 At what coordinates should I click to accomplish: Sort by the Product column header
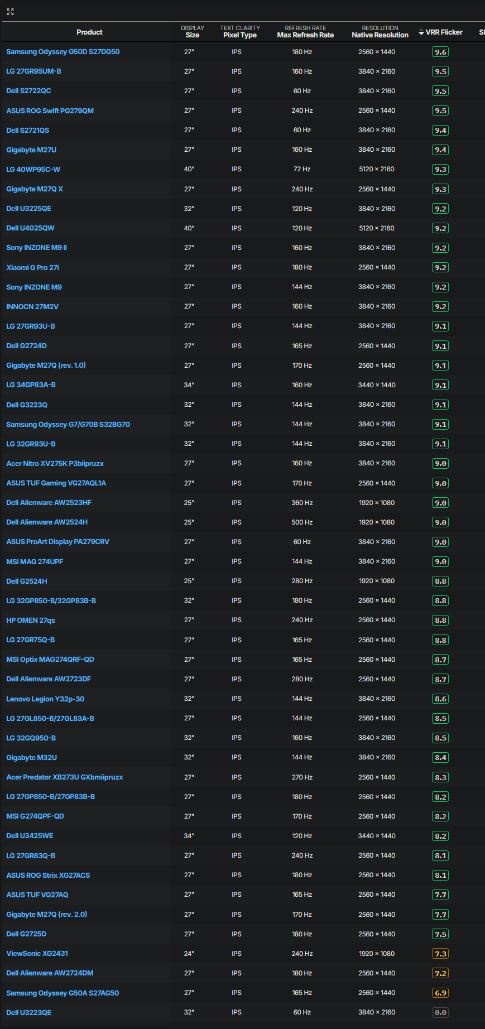point(89,32)
